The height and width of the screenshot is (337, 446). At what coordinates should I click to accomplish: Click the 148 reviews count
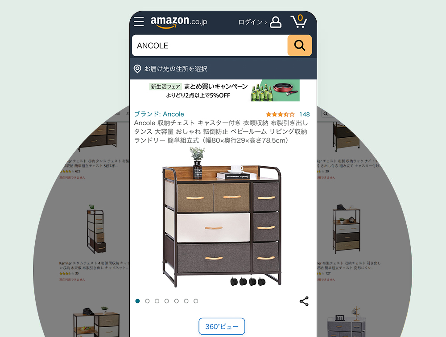pos(305,114)
